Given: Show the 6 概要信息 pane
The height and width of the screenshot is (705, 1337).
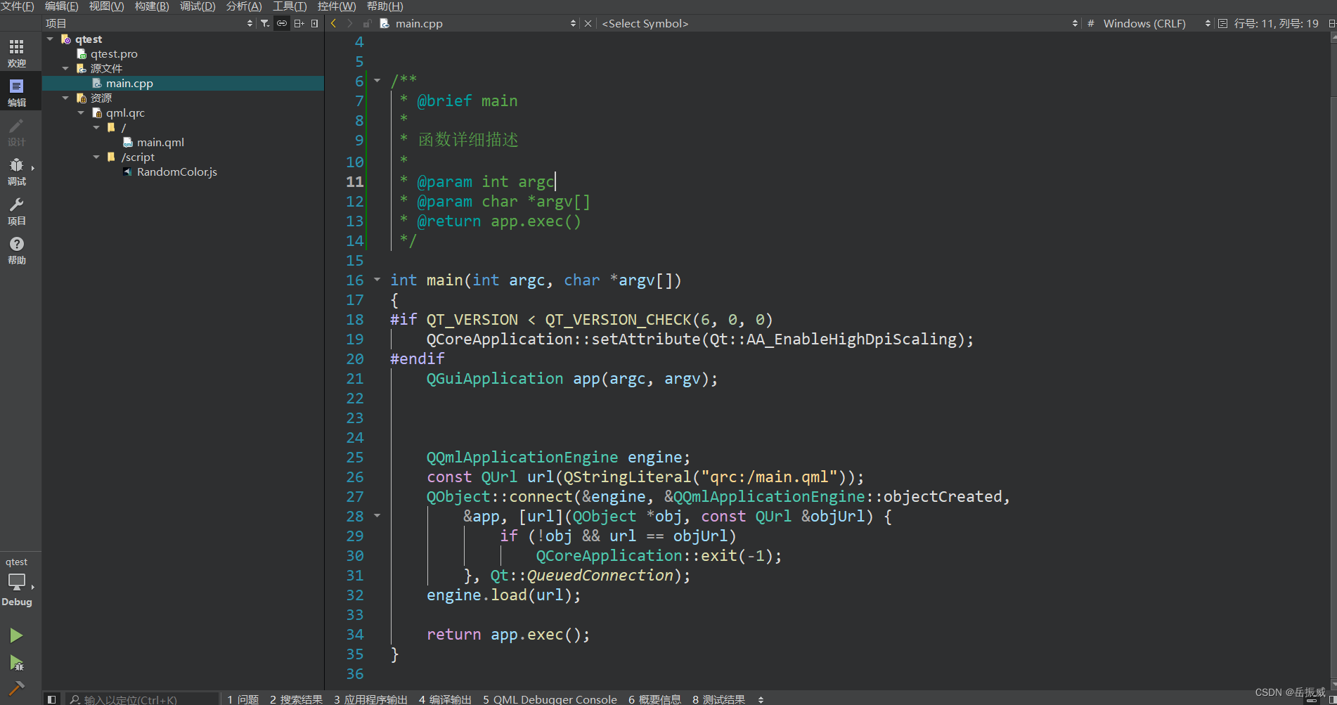Looking at the screenshot, I should [654, 699].
